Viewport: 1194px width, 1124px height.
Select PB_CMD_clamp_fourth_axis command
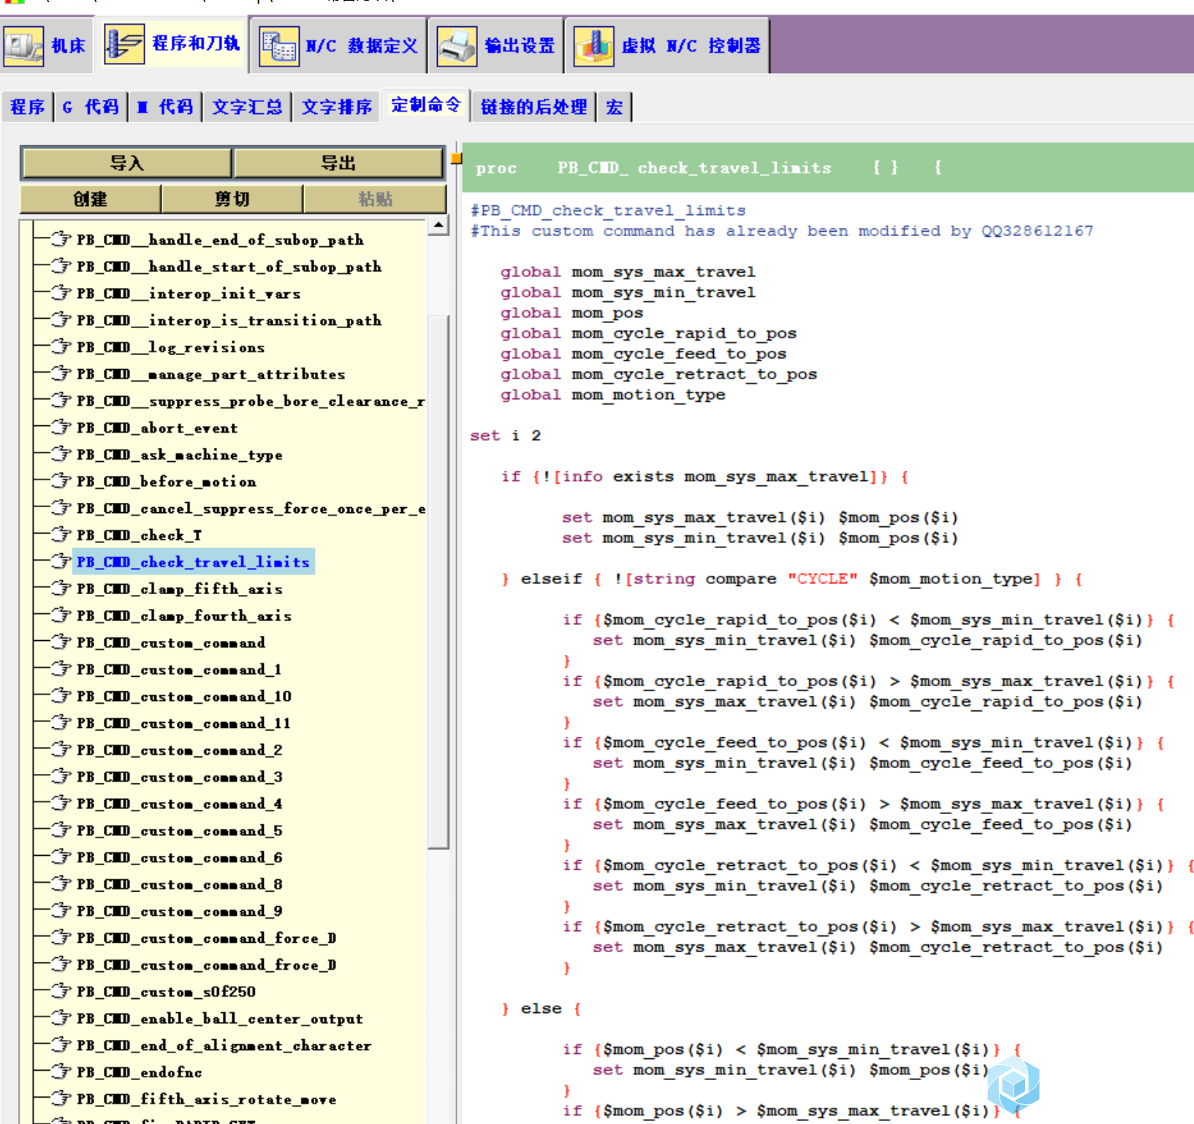pos(183,616)
